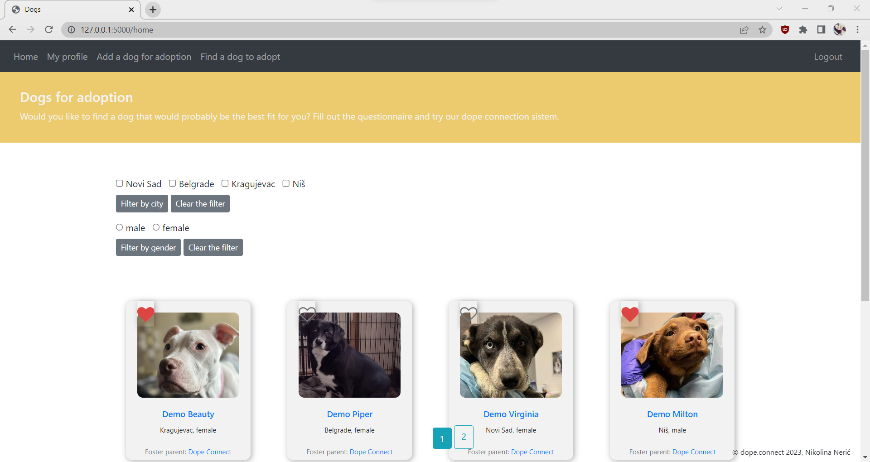Open the tab search dropdown chevron
This screenshot has width=870, height=462.
[x=780, y=8]
